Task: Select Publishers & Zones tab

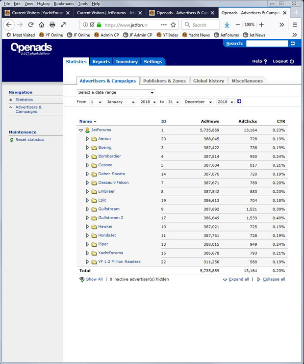Action: click(165, 81)
